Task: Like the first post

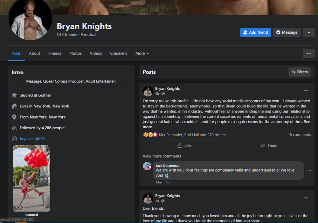Action: pos(184,145)
